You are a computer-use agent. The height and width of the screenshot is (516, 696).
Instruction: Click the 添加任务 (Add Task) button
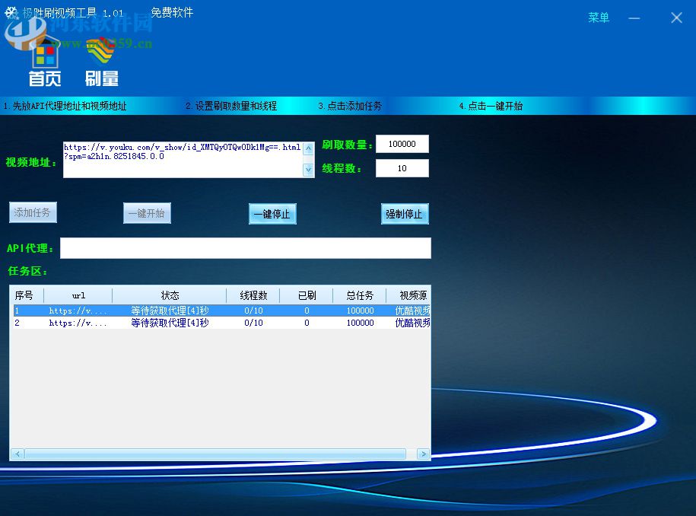pyautogui.click(x=33, y=212)
